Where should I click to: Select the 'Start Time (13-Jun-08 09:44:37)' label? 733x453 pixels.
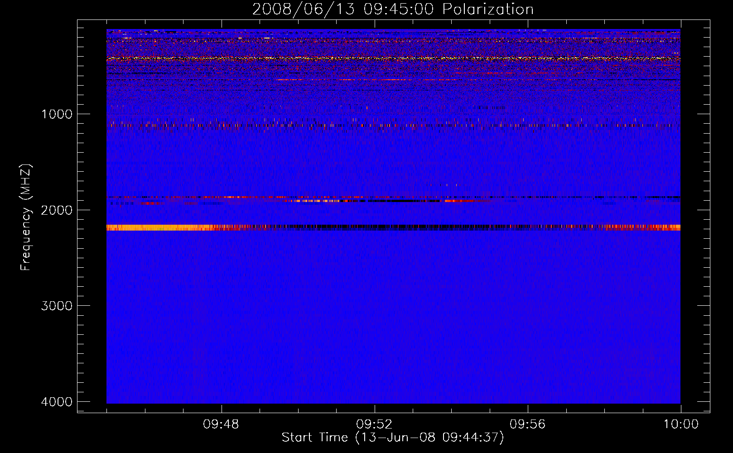pos(393,438)
